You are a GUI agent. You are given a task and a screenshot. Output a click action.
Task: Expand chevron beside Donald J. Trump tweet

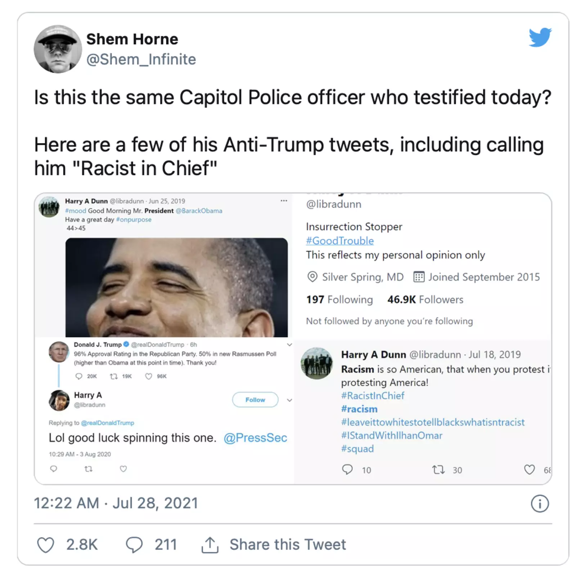289,345
